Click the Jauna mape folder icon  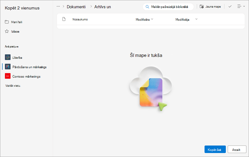click(x=202, y=6)
